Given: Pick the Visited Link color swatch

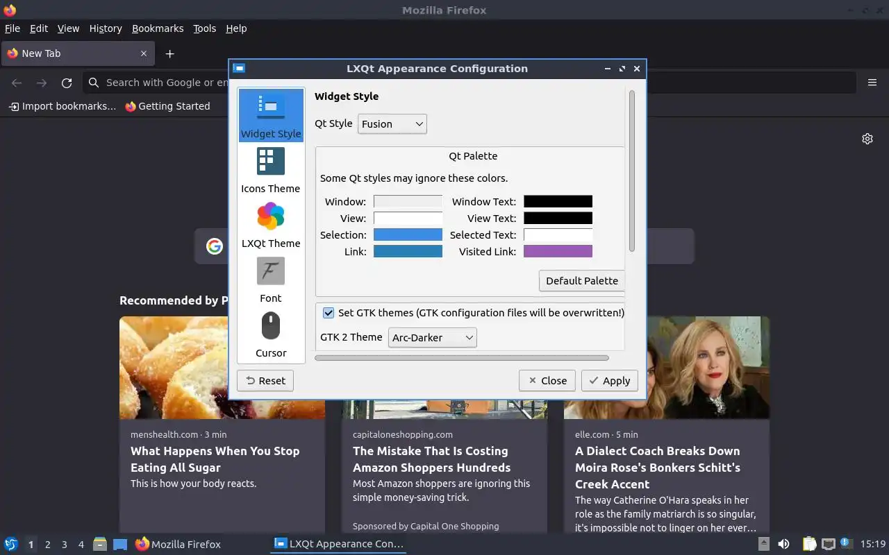Looking at the screenshot, I should pos(558,252).
